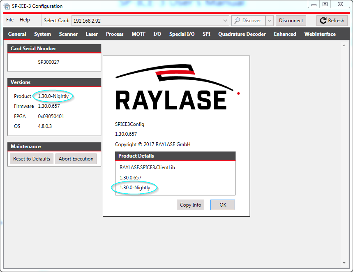The height and width of the screenshot is (272, 353).
Task: Switch to the Enhanced tab
Action: [285, 34]
